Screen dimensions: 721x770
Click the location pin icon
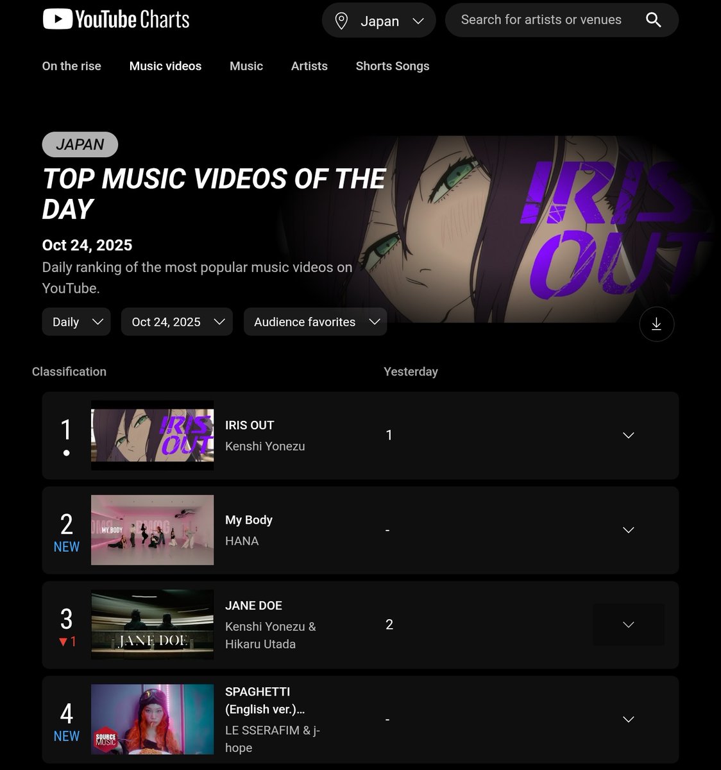tap(342, 21)
